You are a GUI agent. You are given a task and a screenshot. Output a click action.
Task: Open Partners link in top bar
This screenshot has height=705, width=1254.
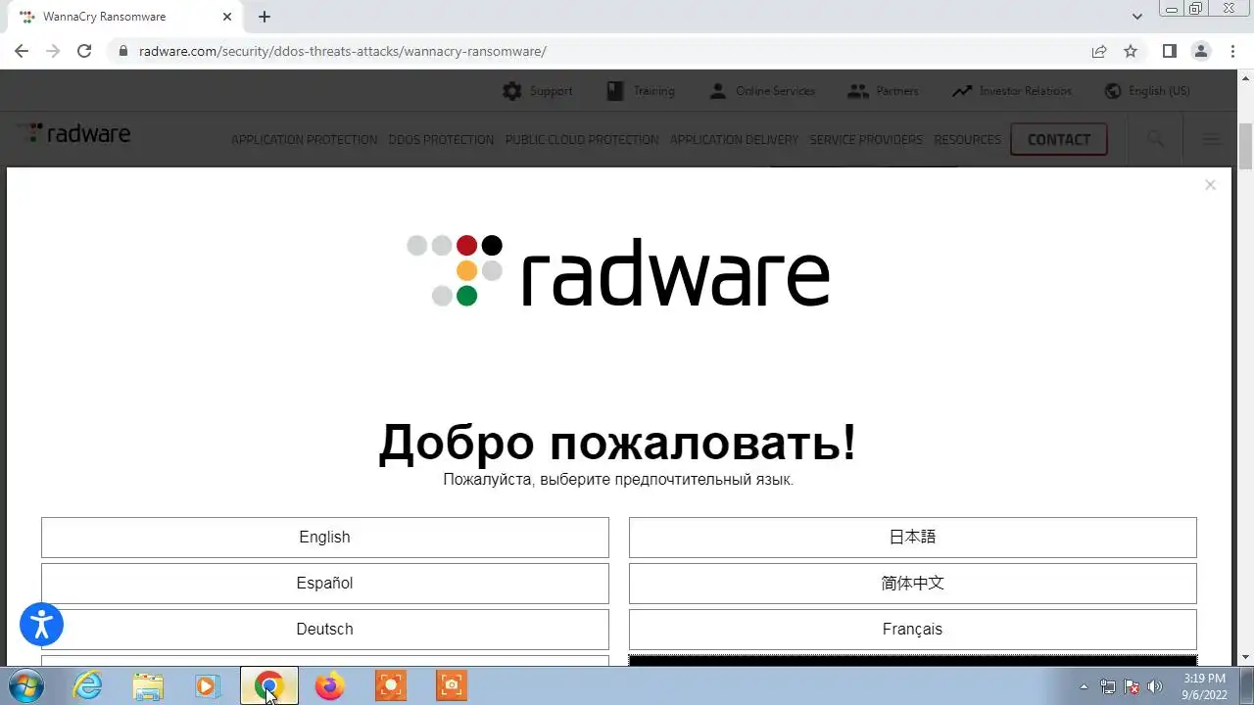[884, 91]
